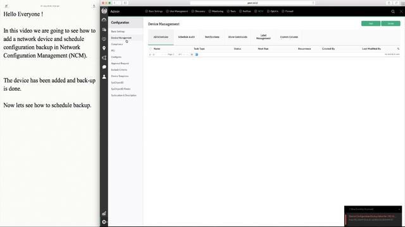The width and height of the screenshot is (405, 227).
Task: Switch to Schedule Audit tab
Action: coord(187,37)
